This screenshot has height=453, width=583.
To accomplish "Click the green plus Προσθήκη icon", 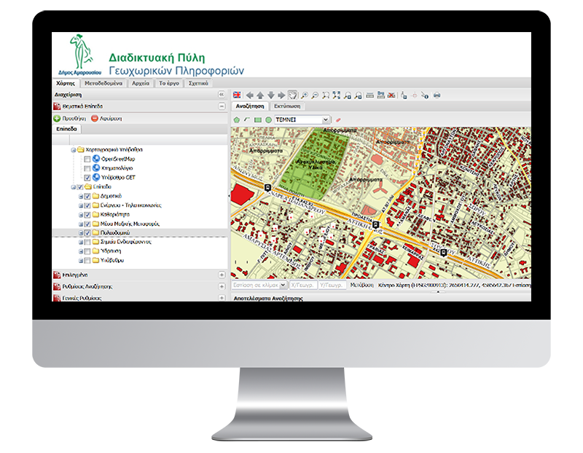I will (x=57, y=119).
